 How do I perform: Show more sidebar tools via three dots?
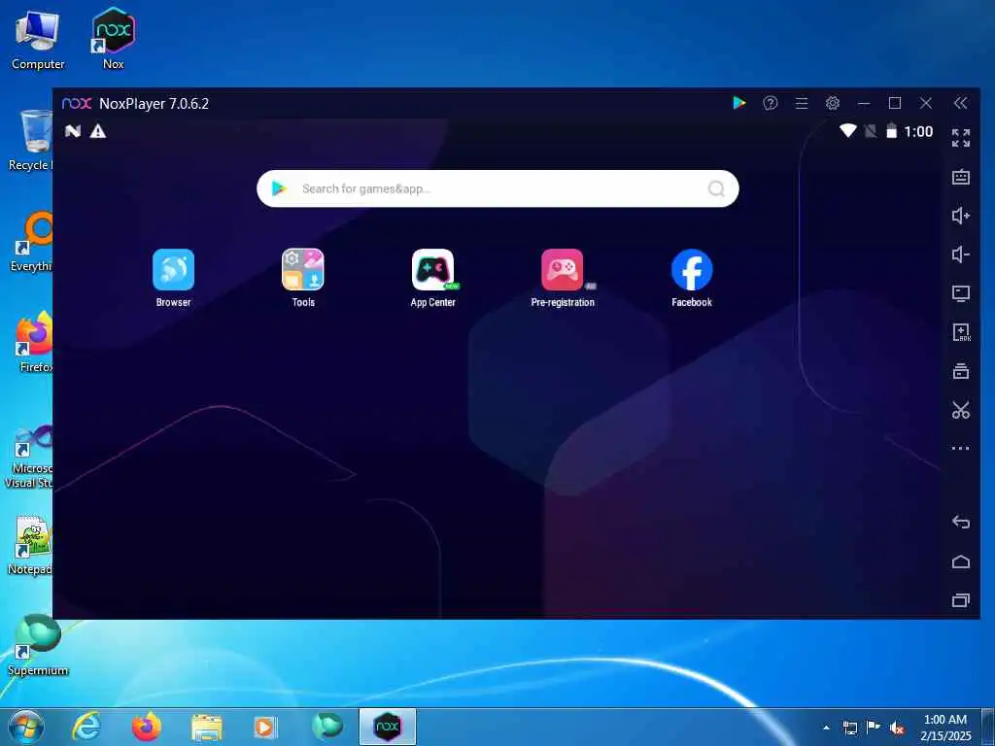coord(961,449)
